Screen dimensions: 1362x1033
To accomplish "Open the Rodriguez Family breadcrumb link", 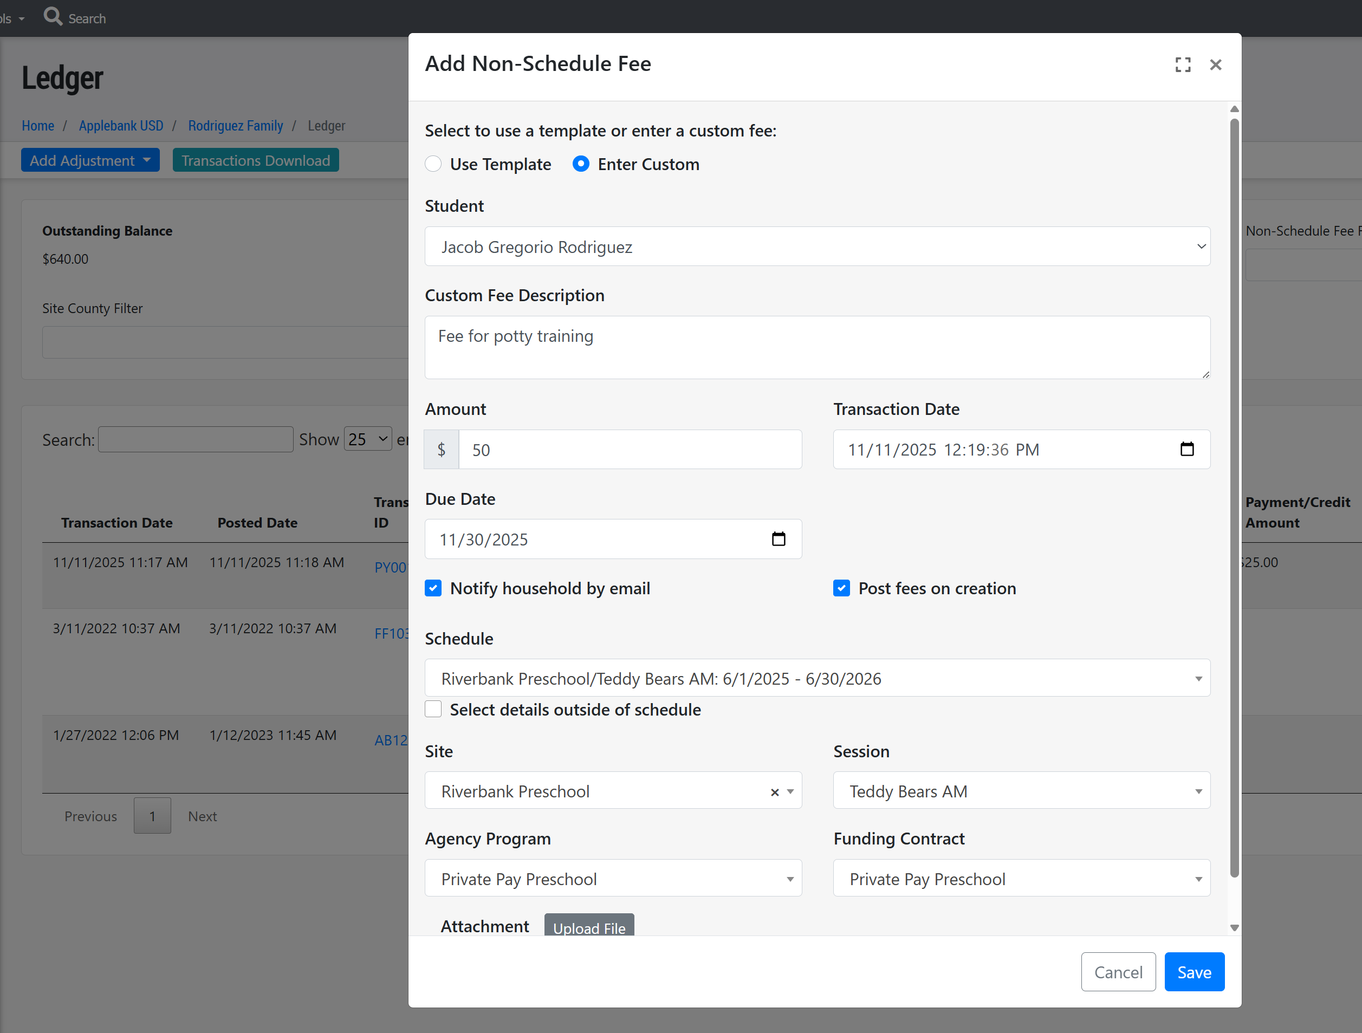I will (235, 126).
